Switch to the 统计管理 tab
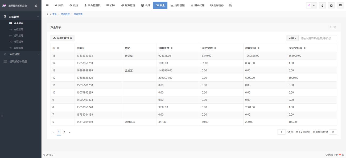 178,5
